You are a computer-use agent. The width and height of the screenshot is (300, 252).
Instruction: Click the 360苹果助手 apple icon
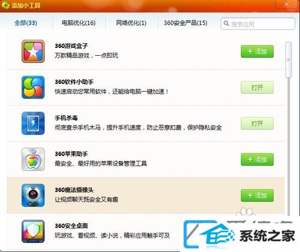tap(33, 159)
